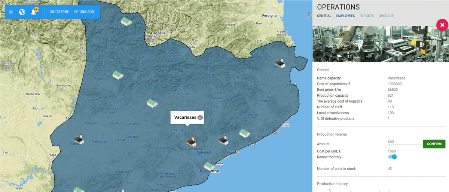Click the red-outlined Vacarisses factory marker
449x192 pixels.
click(191, 141)
